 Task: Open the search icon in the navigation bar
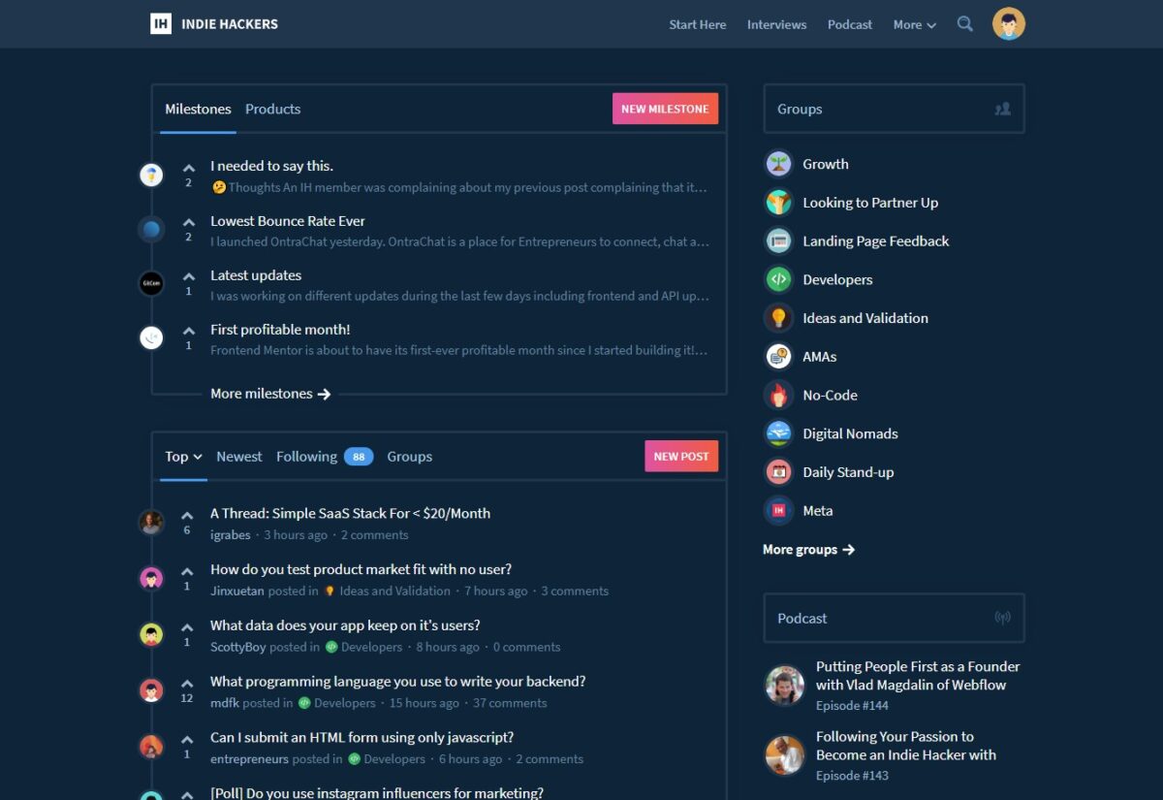click(964, 24)
